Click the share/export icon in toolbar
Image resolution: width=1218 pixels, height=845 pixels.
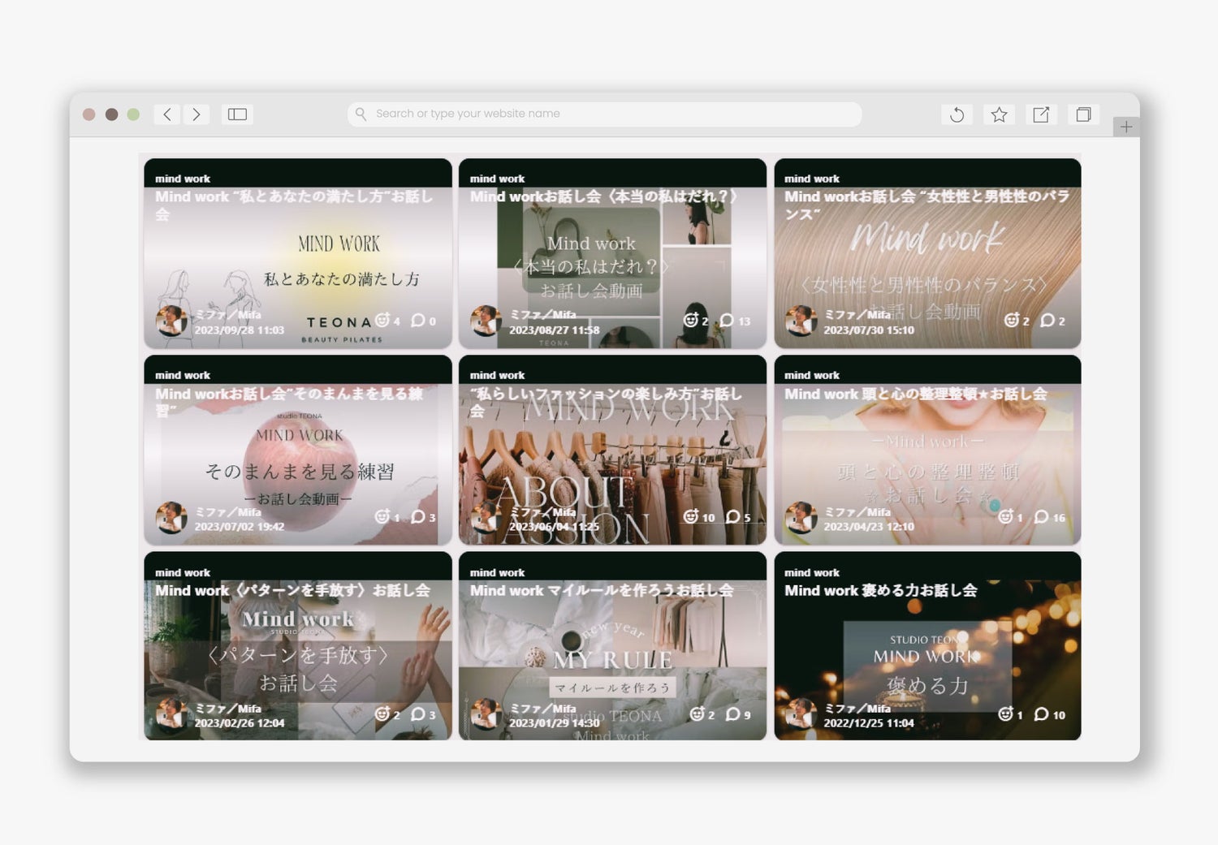tap(1041, 114)
